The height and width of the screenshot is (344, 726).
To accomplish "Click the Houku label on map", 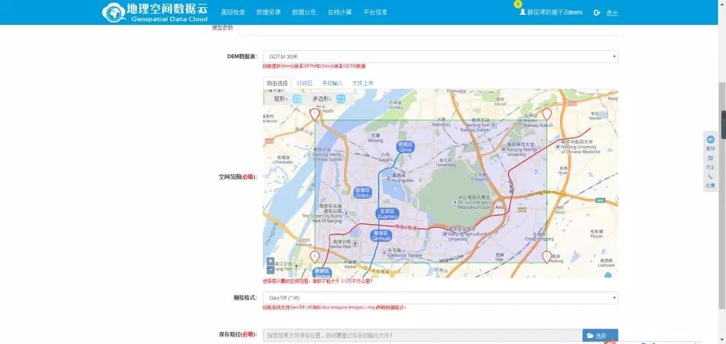I will click(563, 170).
